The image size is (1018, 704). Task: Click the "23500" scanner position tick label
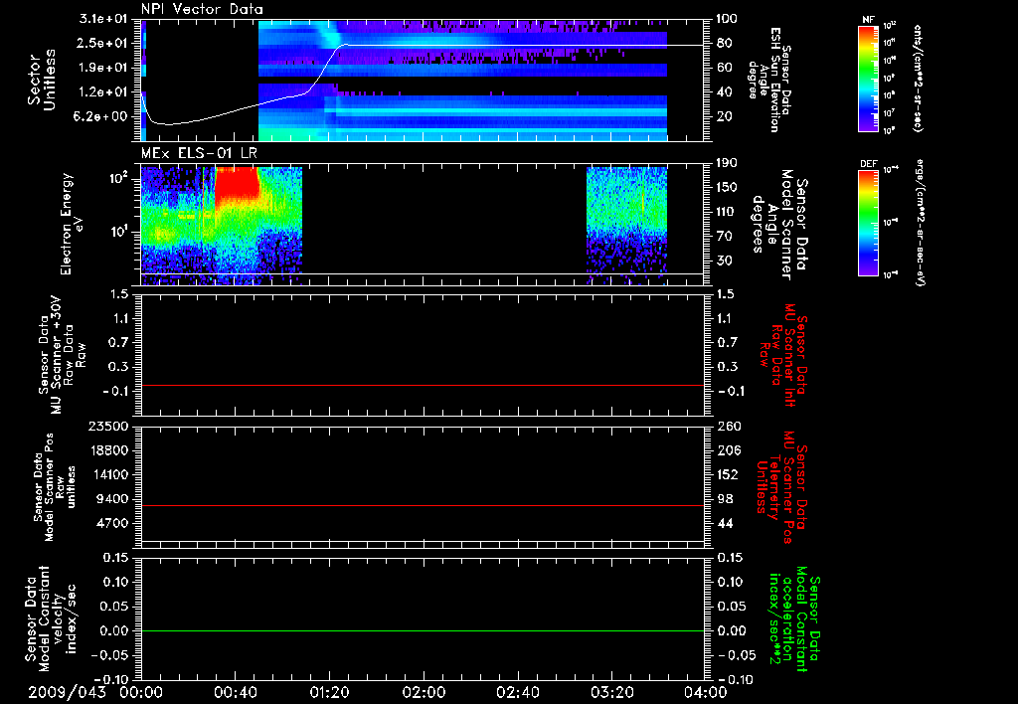coord(110,426)
